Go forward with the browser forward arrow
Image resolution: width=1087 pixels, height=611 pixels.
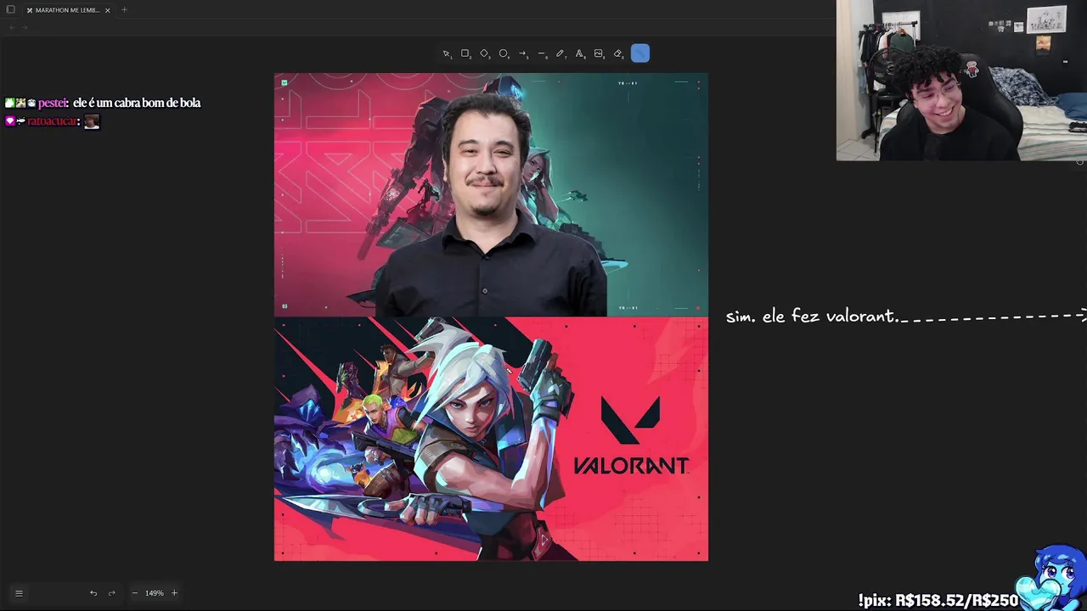point(25,28)
